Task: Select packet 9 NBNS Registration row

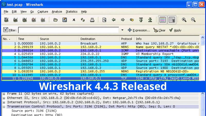Action: (x=100, y=71)
